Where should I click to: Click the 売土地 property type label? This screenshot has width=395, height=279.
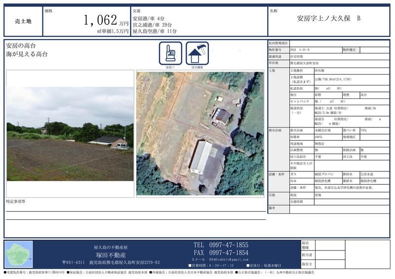[x=22, y=22]
